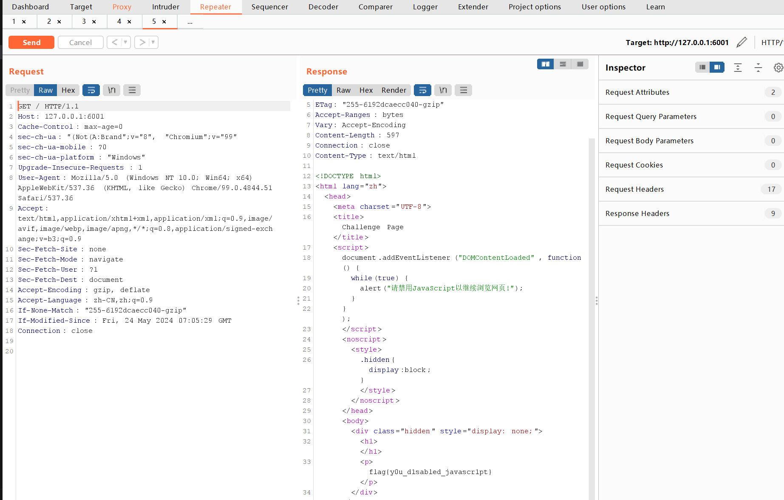
Task: Expand all Inspector sections icon
Action: coord(738,68)
